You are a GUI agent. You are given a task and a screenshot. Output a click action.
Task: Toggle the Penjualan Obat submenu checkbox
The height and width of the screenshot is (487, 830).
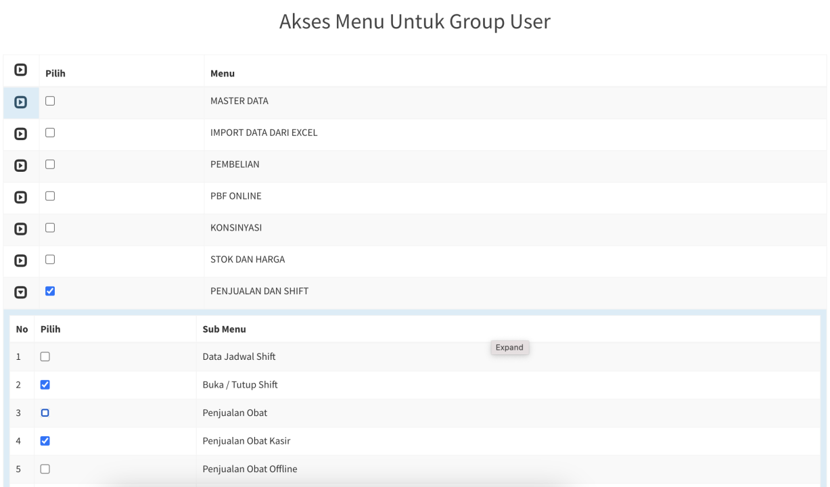point(45,413)
